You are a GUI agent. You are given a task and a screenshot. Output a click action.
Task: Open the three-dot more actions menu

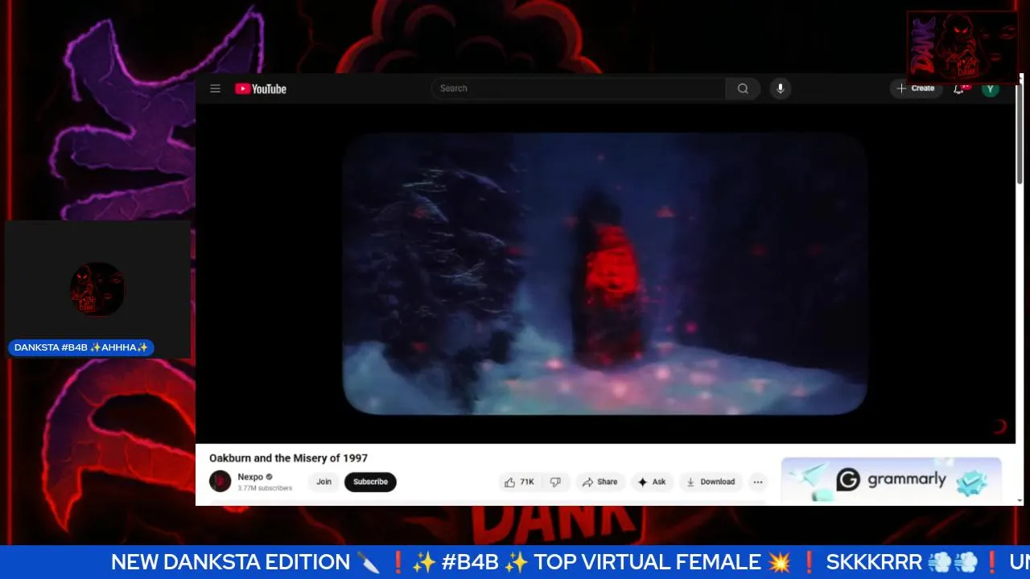(x=758, y=482)
